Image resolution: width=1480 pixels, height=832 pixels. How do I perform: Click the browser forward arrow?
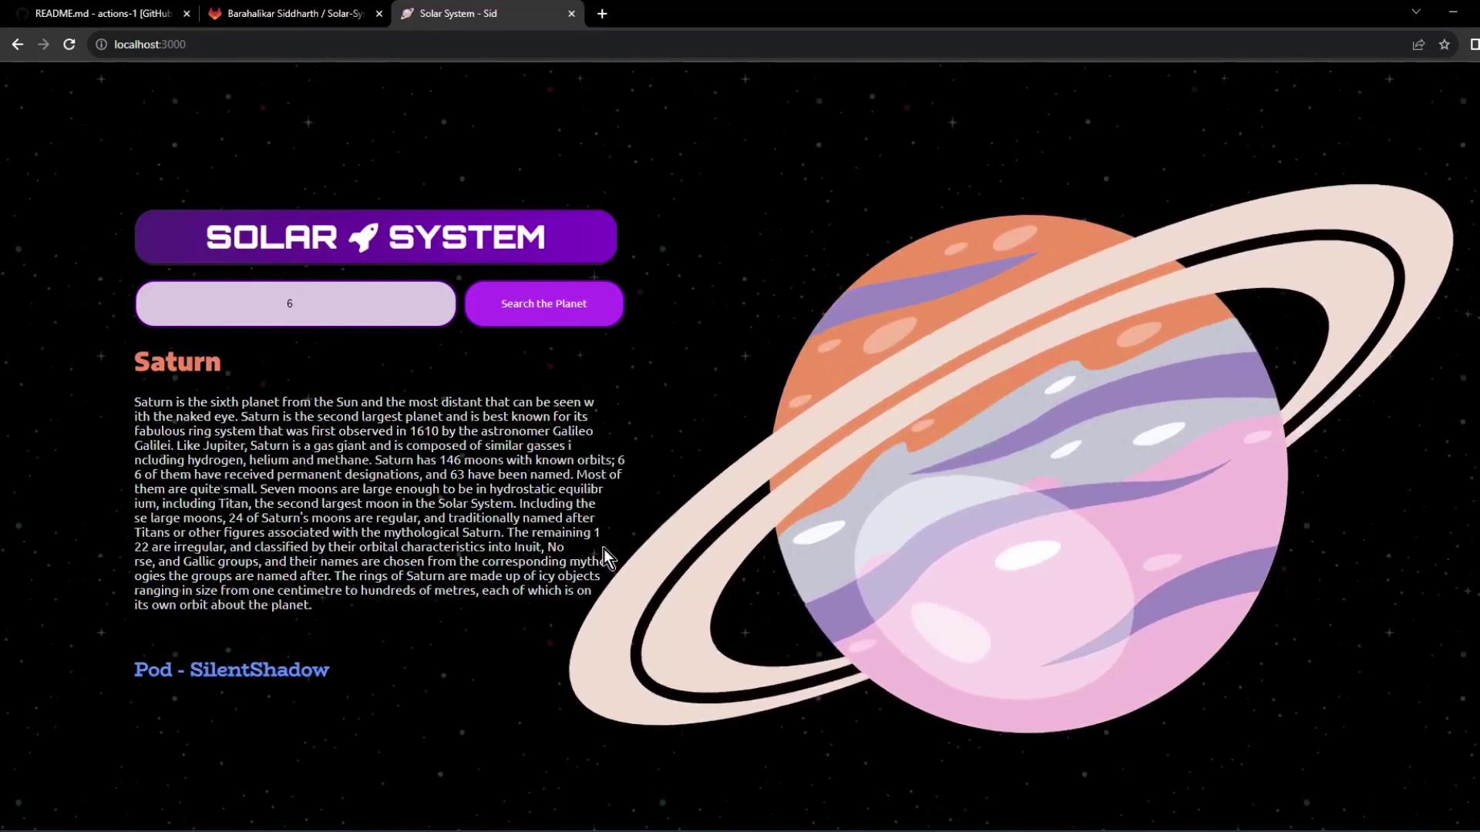(43, 45)
